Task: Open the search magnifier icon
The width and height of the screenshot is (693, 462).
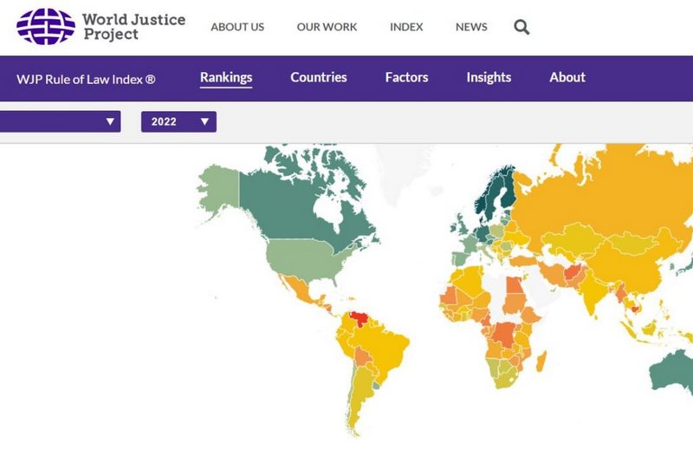Action: 521,27
